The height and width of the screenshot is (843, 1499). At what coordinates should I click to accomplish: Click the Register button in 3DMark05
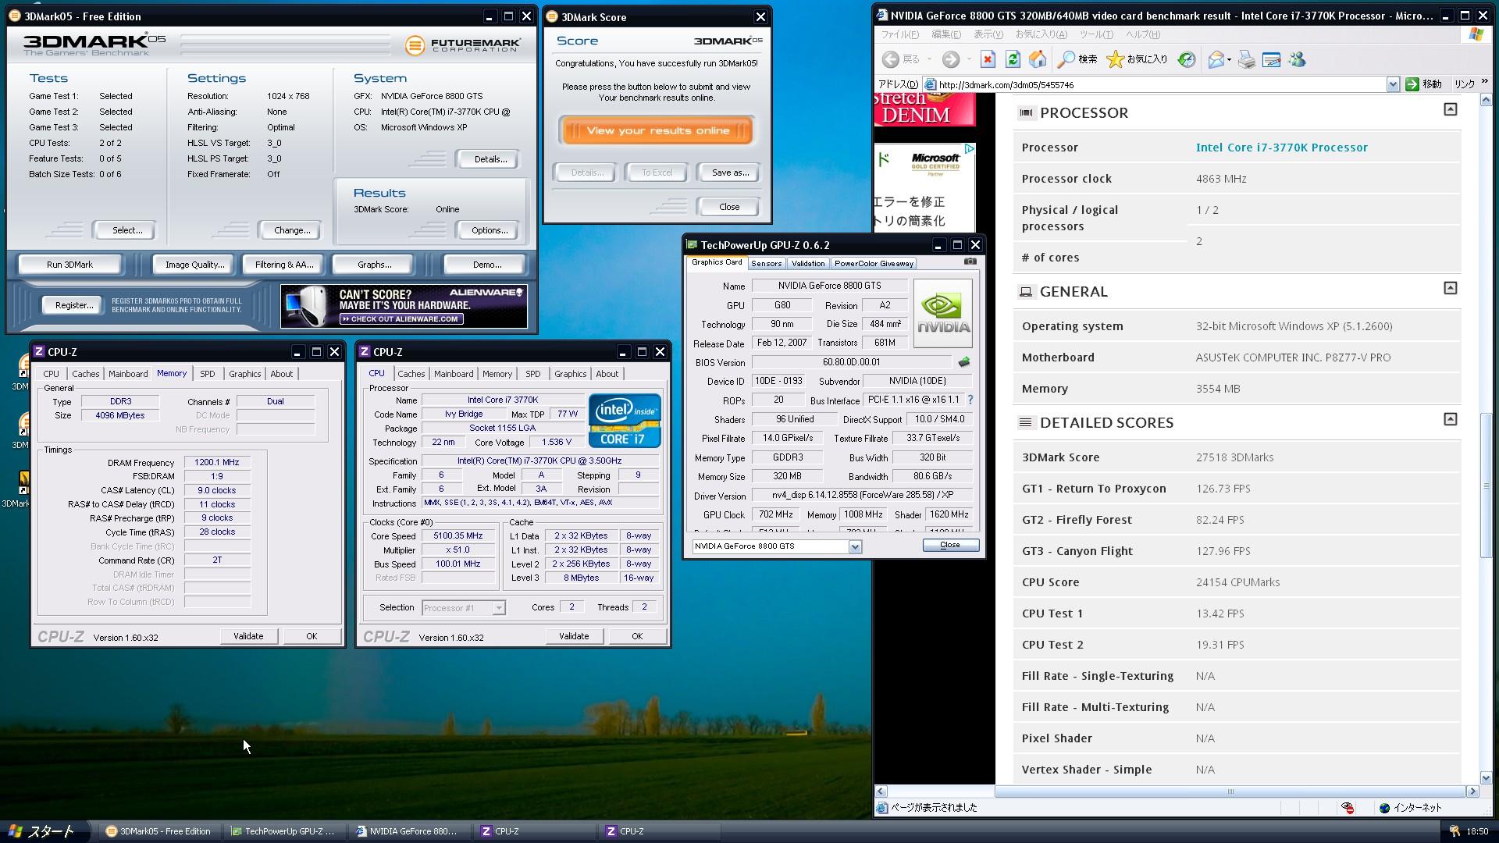click(74, 305)
